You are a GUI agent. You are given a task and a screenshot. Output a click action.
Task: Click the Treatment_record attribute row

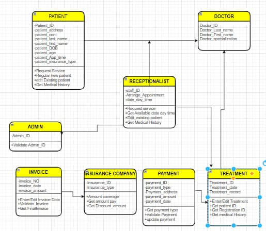[x=225, y=192]
